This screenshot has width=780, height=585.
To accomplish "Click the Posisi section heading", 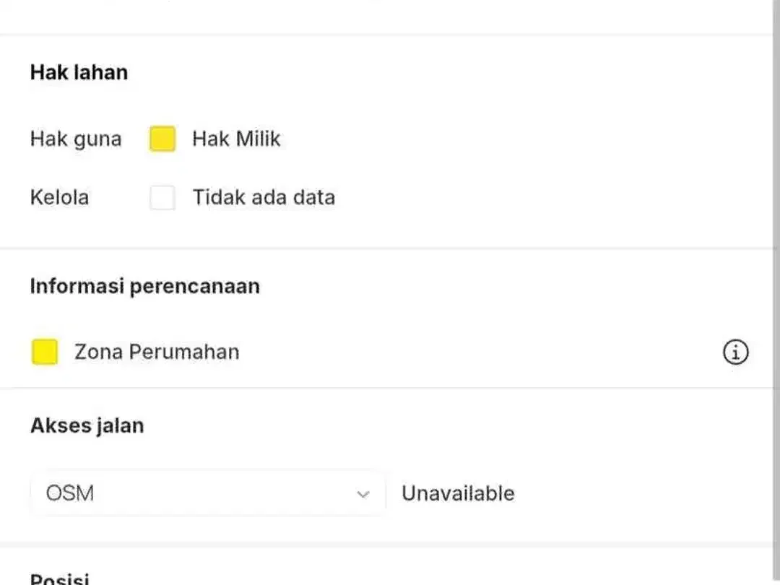I will tap(60, 578).
